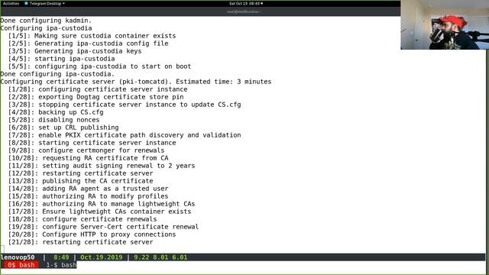Click line '[11/28]: setting audit signing renewal'

(102, 166)
